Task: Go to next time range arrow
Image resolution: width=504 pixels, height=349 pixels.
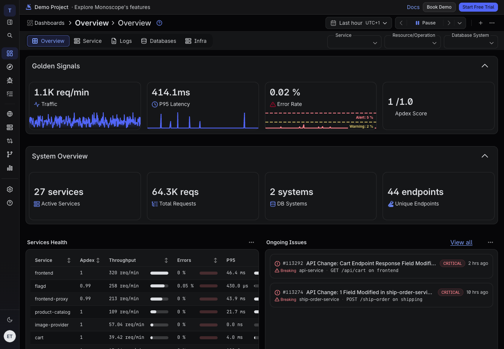Action: point(449,23)
